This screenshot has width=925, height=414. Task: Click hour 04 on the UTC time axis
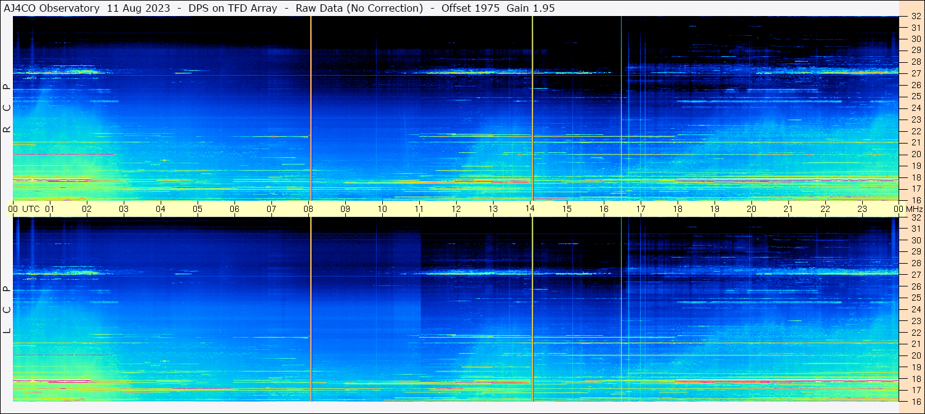(161, 209)
